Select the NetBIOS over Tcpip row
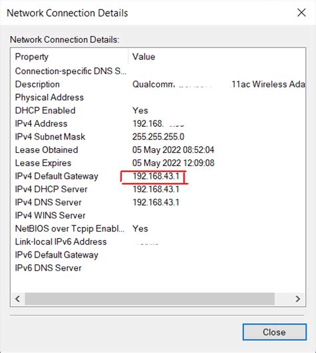The height and width of the screenshot is (353, 316). tap(158, 228)
